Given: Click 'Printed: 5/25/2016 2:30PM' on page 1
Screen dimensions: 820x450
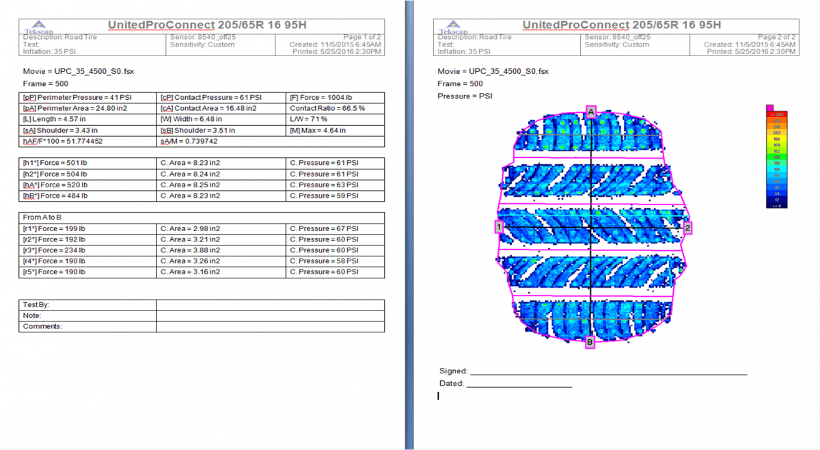Looking at the screenshot, I should coord(336,51).
